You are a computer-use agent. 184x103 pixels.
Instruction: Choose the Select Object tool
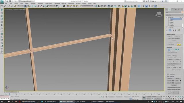tap(26, 6)
